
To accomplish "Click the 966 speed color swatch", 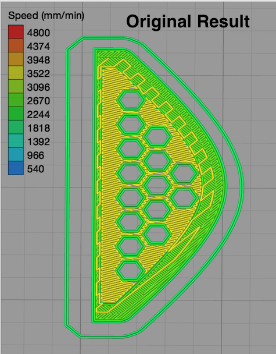I will (16, 154).
